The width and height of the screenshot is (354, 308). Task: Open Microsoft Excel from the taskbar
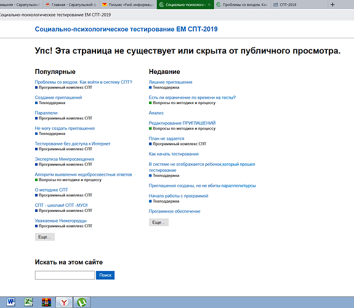click(x=28, y=302)
